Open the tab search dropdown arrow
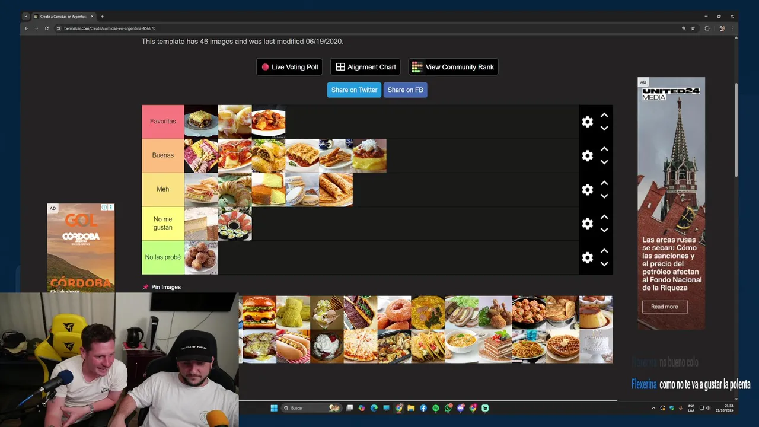Viewport: 759px width, 427px height. pos(26,17)
